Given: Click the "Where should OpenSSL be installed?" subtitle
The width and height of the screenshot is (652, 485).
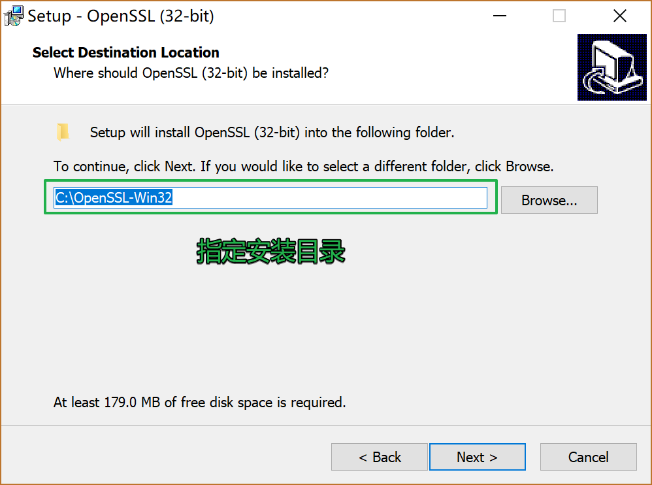Looking at the screenshot, I should [x=191, y=73].
